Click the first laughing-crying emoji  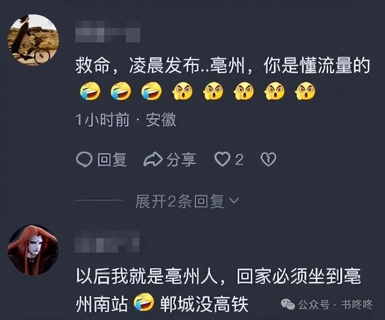pos(90,91)
